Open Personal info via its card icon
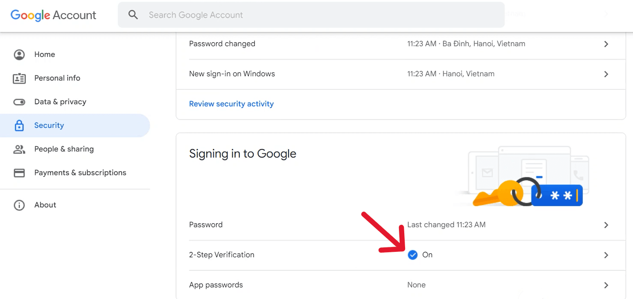Viewport: 633px width, 299px height. pos(19,78)
